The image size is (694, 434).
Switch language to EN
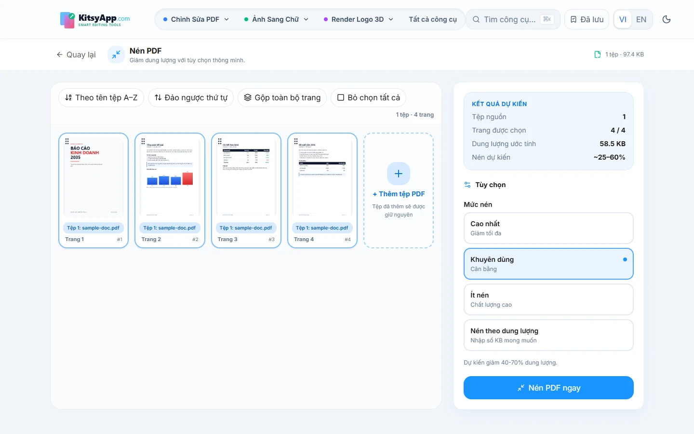641,19
